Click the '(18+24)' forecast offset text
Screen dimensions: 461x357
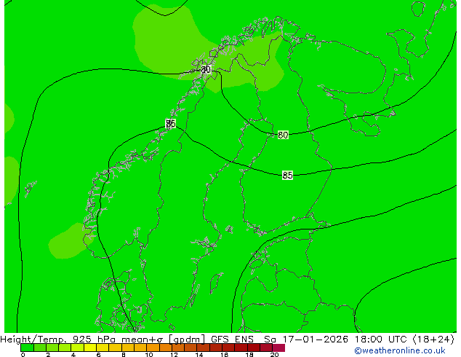click(x=433, y=340)
